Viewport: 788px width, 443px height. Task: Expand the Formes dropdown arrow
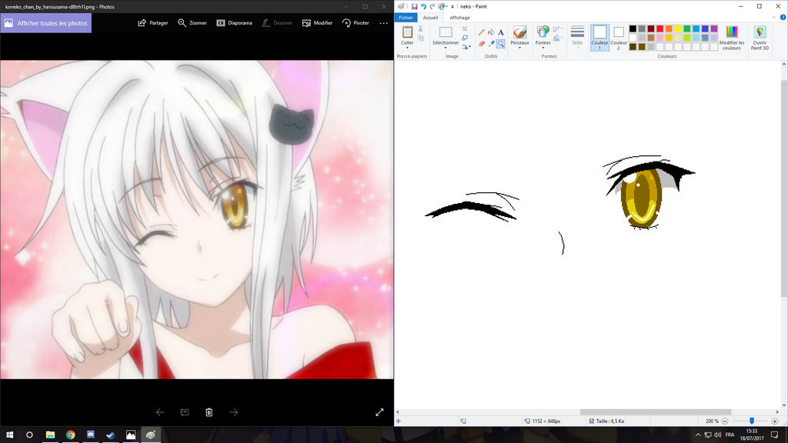point(543,48)
